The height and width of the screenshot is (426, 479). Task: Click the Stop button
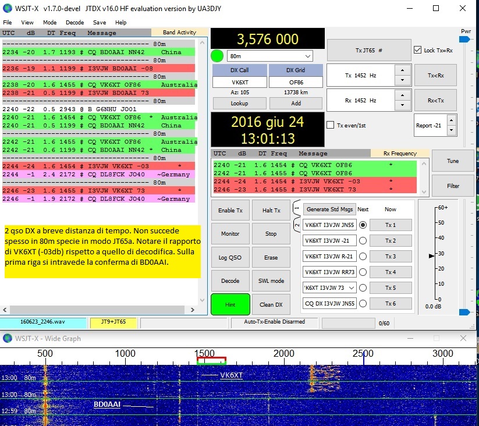click(271, 233)
